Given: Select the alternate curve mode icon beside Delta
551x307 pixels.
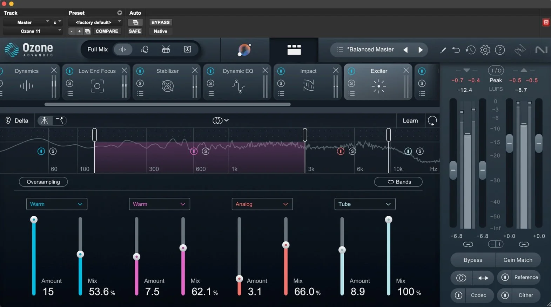Looking at the screenshot, I should 60,120.
